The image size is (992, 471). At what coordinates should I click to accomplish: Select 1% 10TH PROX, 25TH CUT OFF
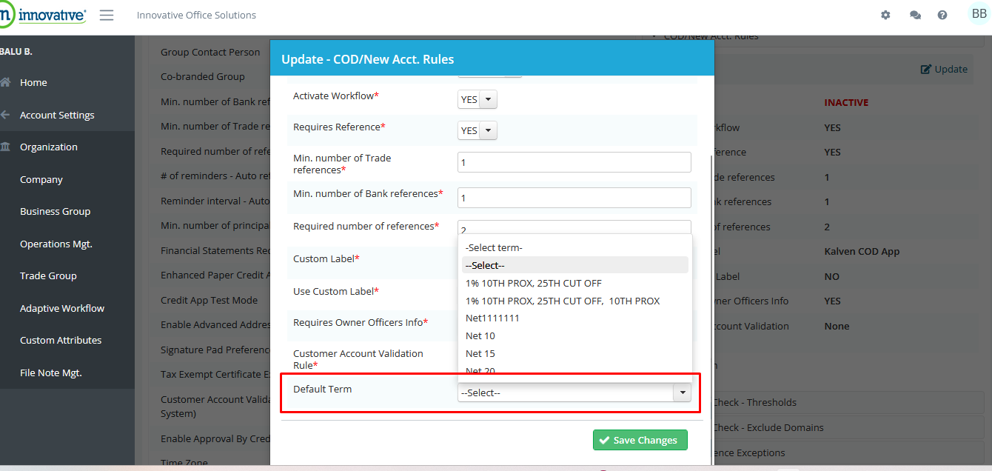coord(575,283)
